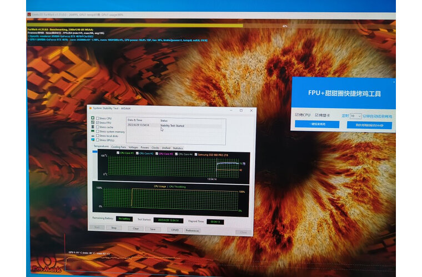Enable the Stress CPU checkbox
The image size is (422, 277).
(98, 118)
